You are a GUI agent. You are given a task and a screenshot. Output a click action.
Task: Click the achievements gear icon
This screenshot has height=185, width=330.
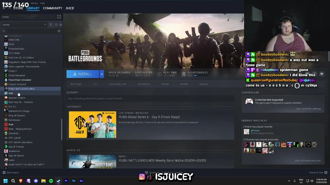[184, 74]
